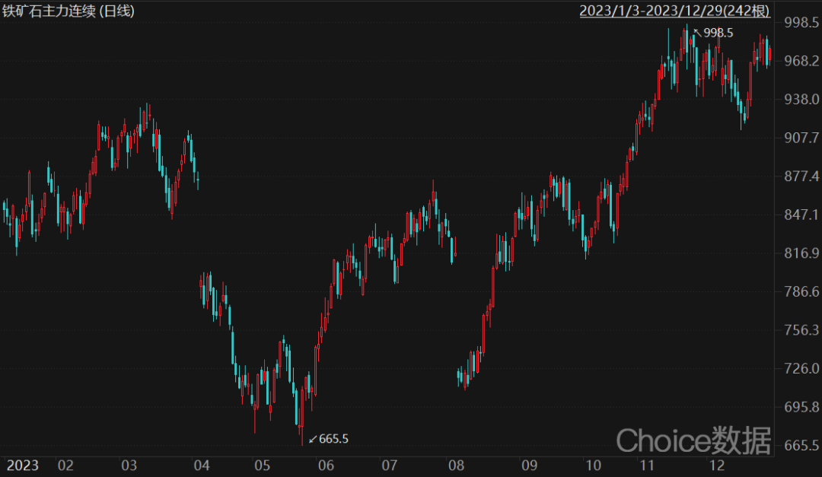Select the 726.0 price axis label
This screenshot has height=477, width=822.
coord(801,368)
